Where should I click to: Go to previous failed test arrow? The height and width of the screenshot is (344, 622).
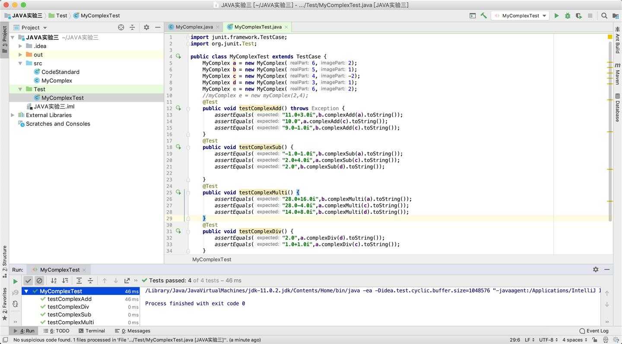pos(105,281)
